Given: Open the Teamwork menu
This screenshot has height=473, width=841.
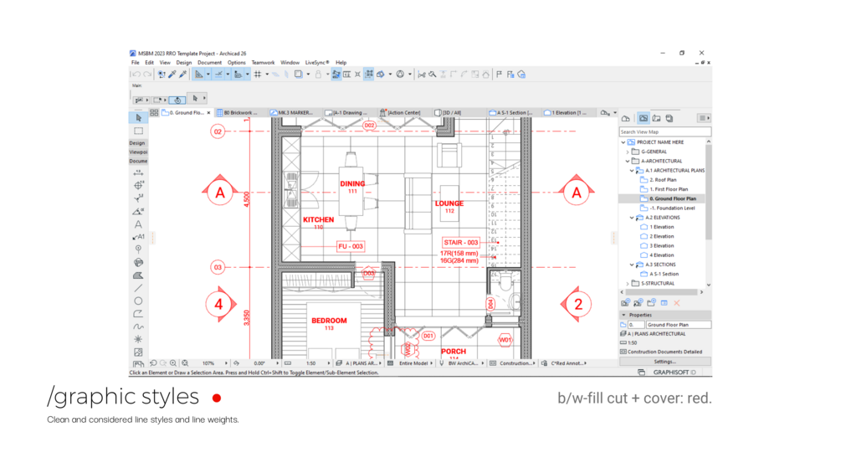Looking at the screenshot, I should (263, 63).
